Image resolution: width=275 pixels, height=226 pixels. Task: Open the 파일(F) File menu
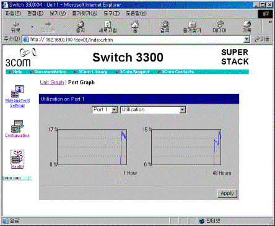(x=13, y=14)
